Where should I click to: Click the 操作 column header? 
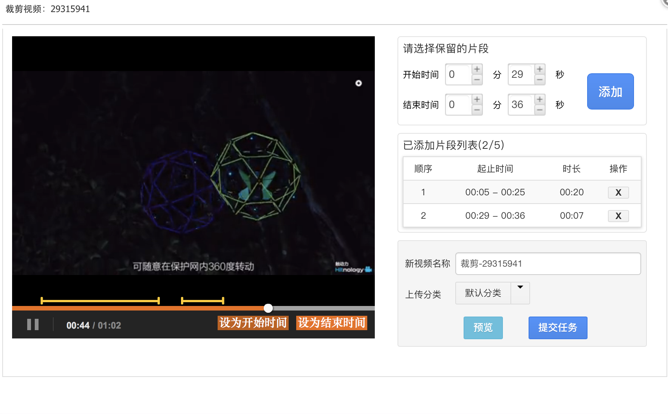(618, 169)
